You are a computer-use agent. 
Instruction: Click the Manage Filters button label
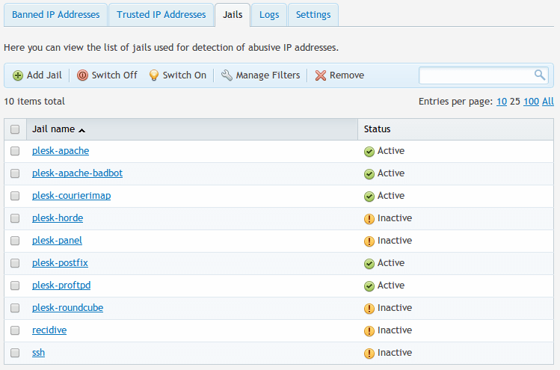268,75
